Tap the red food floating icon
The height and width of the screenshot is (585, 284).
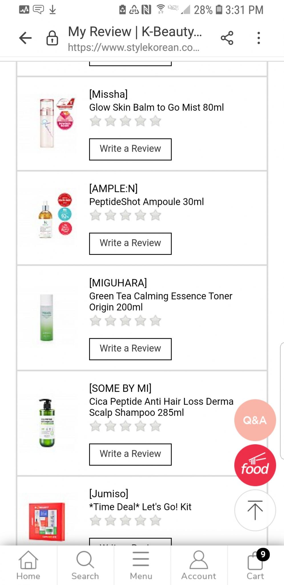255,465
